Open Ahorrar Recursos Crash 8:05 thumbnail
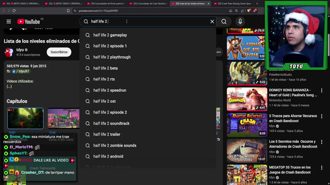Viewport: 330px width, 185px height. (247, 125)
